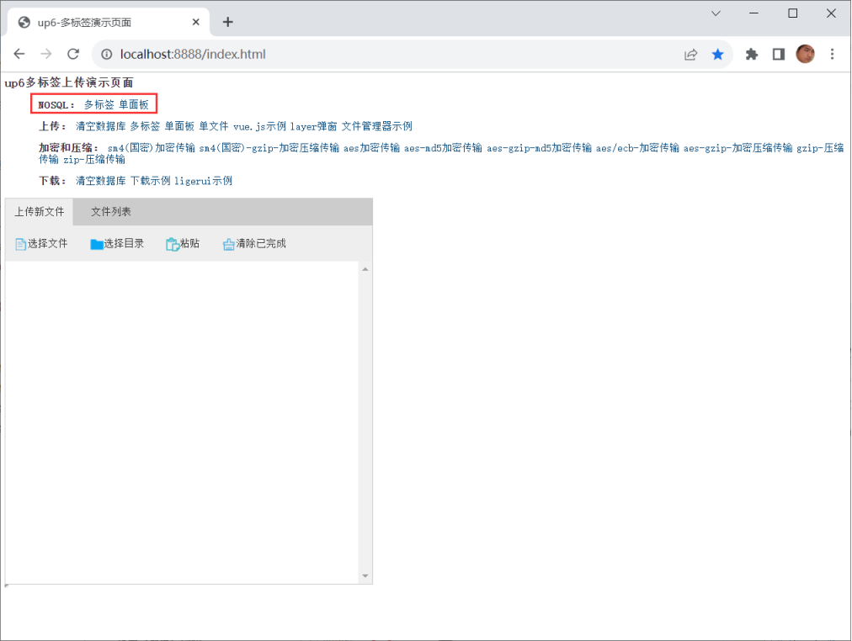Image resolution: width=852 pixels, height=641 pixels.
Task: Expand the tab search chevron
Action: tap(716, 13)
